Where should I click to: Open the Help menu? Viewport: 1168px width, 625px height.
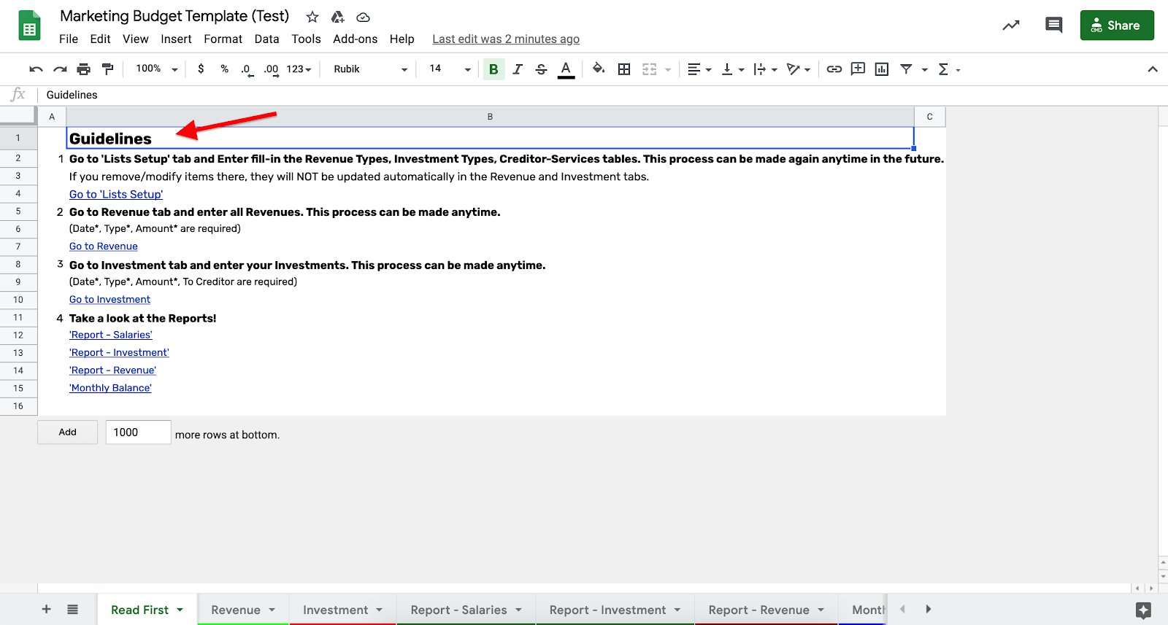(401, 39)
